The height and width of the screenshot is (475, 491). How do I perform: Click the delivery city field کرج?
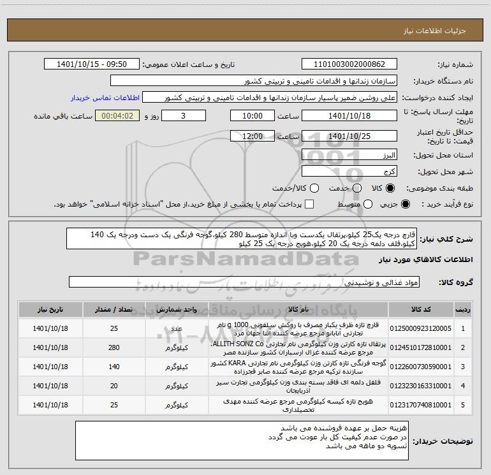point(349,172)
